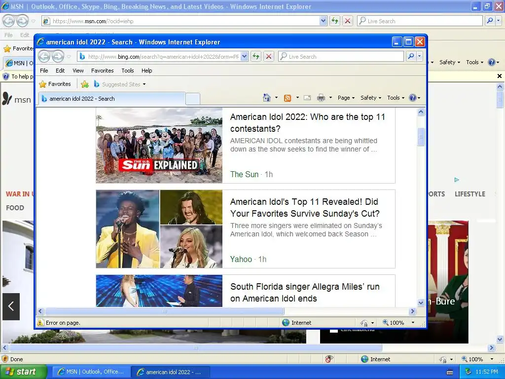Open zoom level dropdown in Bing window
Screen dimensions: 505x379
click(413, 323)
